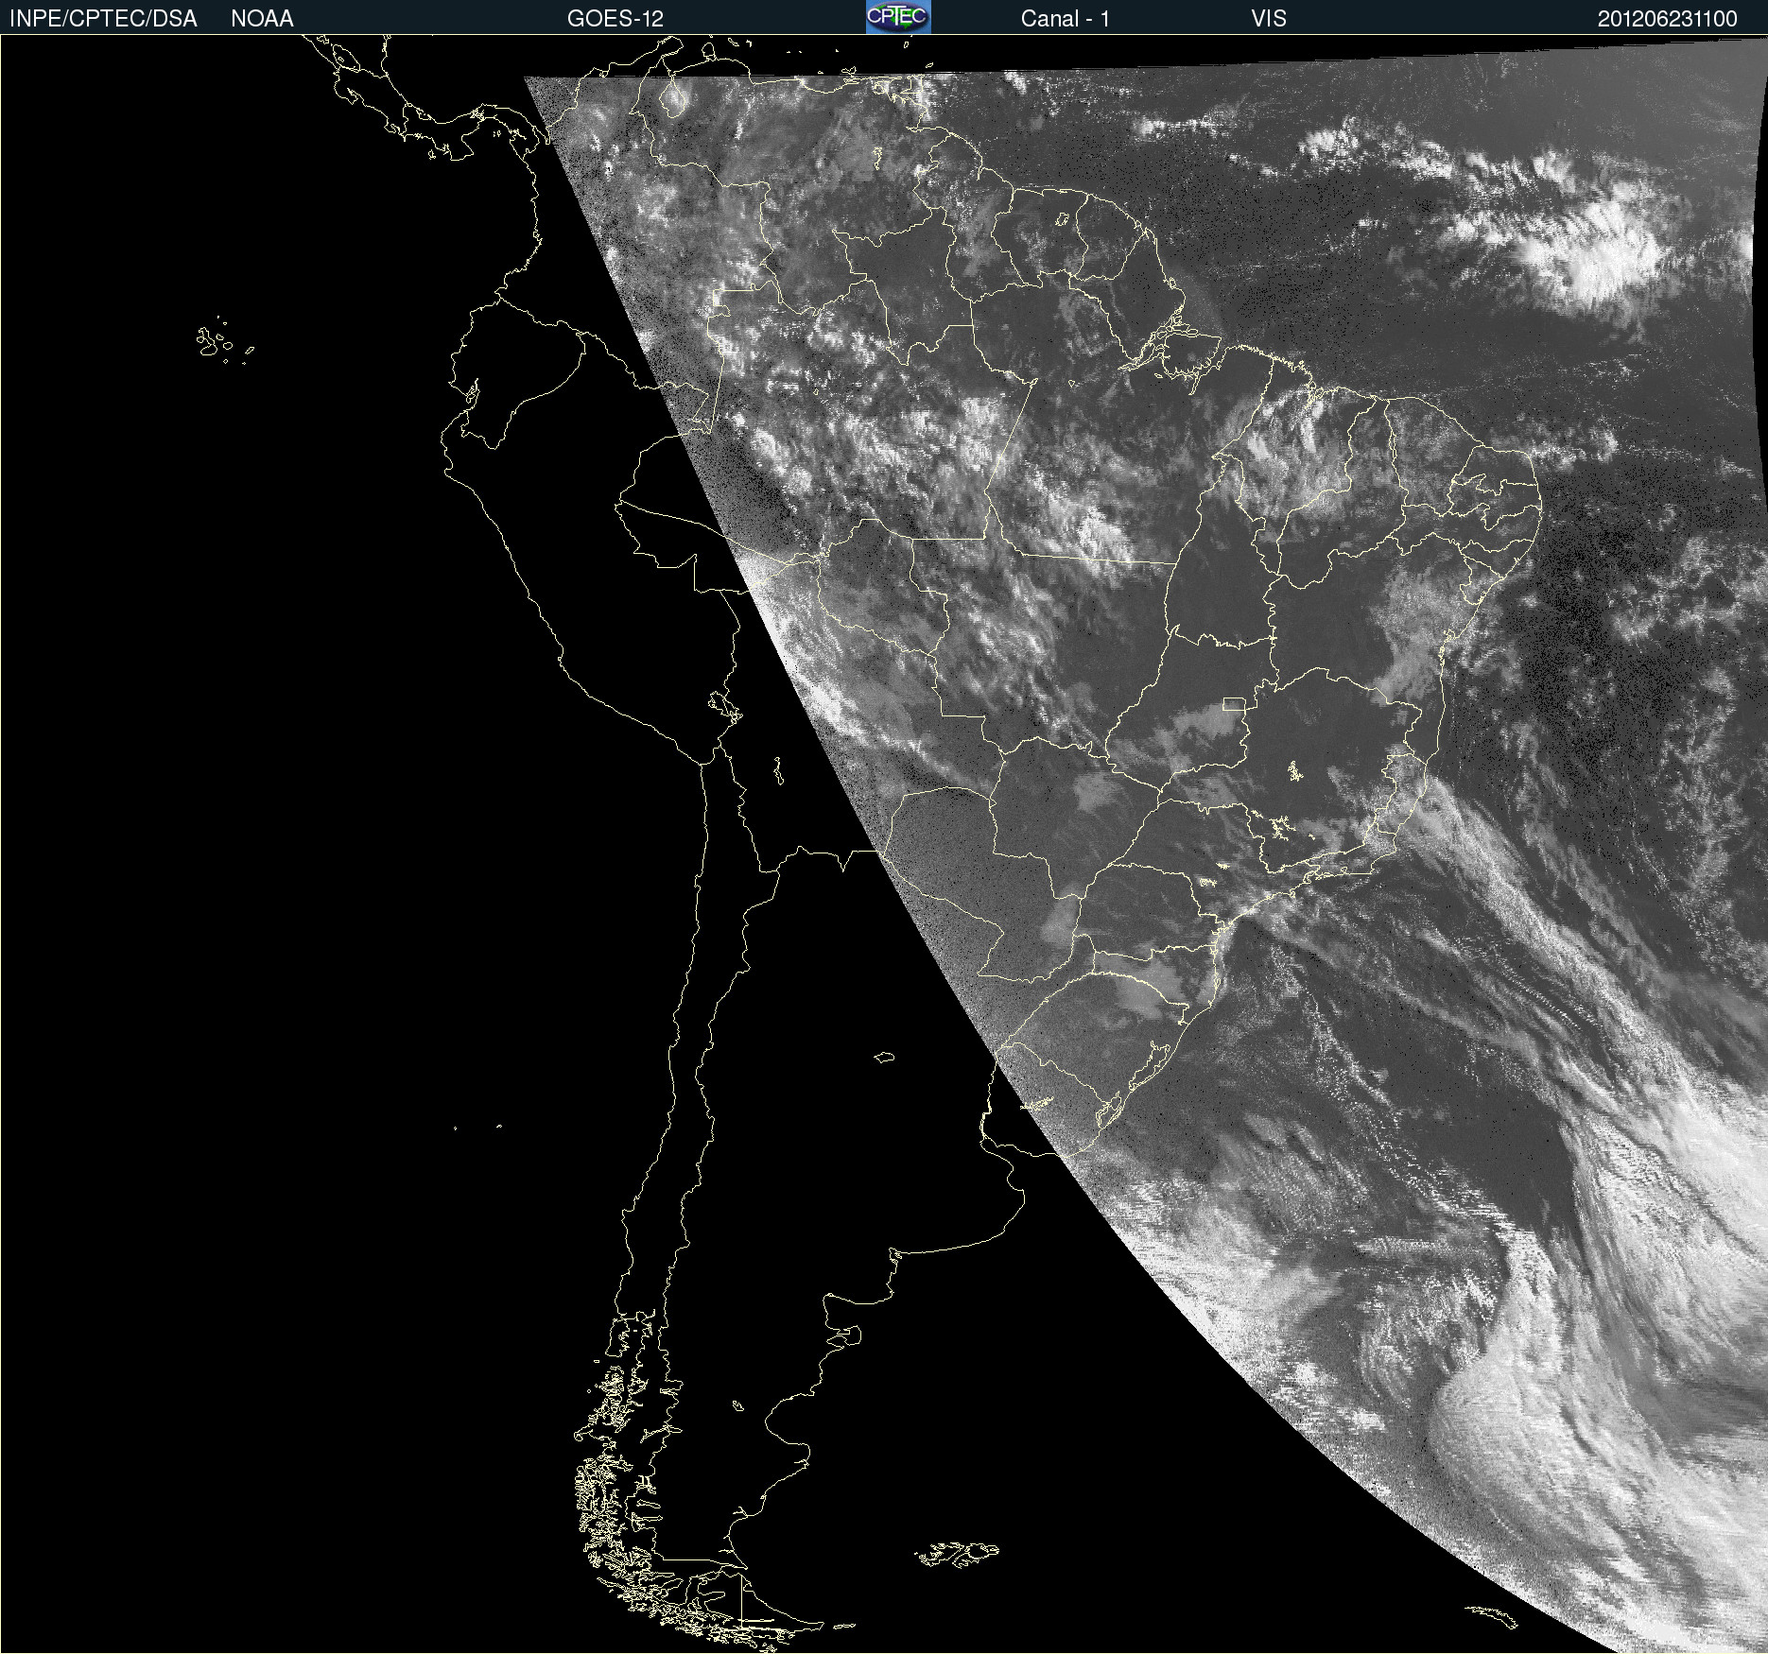Click the Canal - 1 channel label
Viewport: 1768px width, 1654px height.
1065,19
